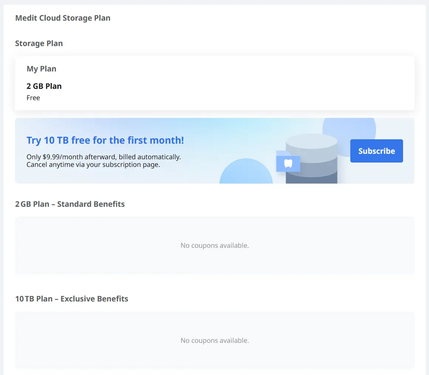This screenshot has width=429, height=375.
Task: Select the 'Medit Cloud Storage Plan' title
Action: point(63,18)
